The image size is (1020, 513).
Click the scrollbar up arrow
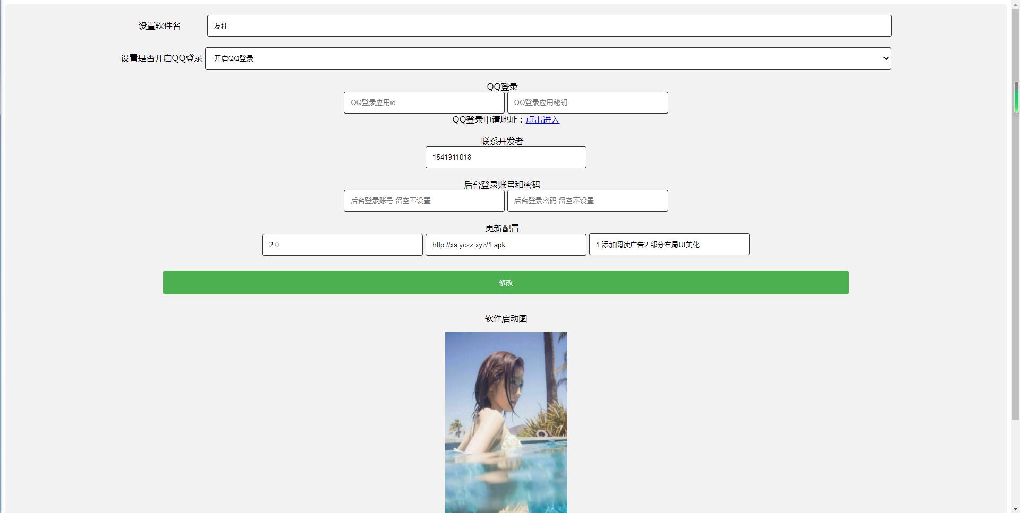[x=1015, y=4]
